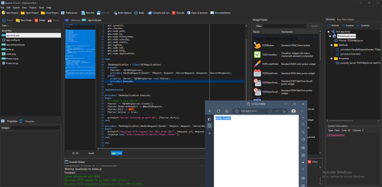Open the Filter dropdown in Widget Palette

point(284,26)
